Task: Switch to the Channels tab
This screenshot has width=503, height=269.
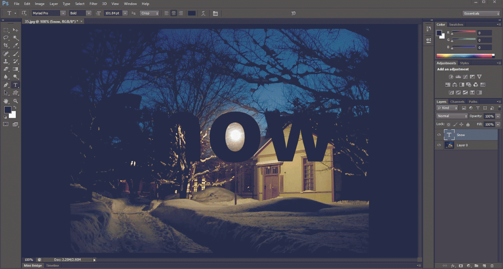Action: tap(457, 101)
